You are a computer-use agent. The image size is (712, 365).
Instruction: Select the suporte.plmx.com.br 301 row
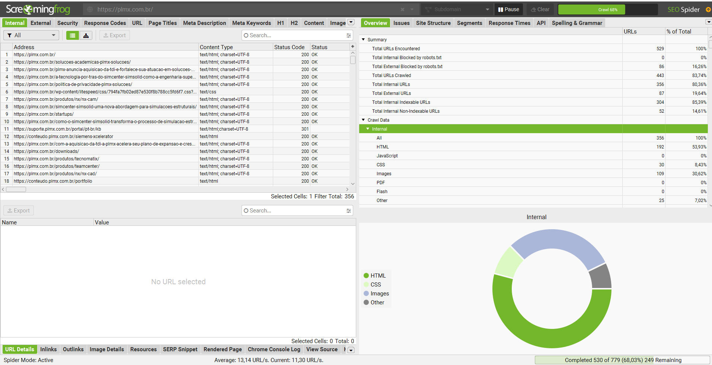(x=175, y=129)
